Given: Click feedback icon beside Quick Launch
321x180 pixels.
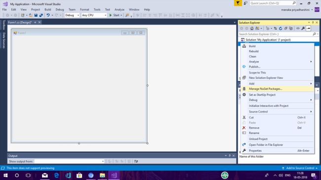Looking at the screenshot, I should (x=245, y=3).
